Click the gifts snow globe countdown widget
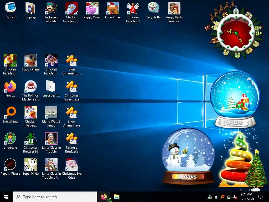 [235, 99]
